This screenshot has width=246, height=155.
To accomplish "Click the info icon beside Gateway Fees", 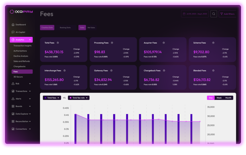I will tap(114, 70).
